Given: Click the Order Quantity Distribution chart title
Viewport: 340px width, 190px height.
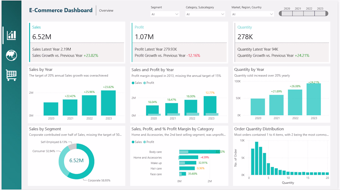Looking at the screenshot, I should click(x=259, y=129).
